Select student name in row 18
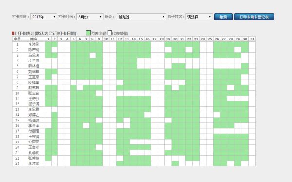Image resolution: width=292 pixels, height=182 pixels. tap(34, 137)
